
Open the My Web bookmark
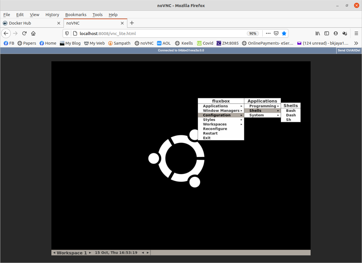point(95,43)
